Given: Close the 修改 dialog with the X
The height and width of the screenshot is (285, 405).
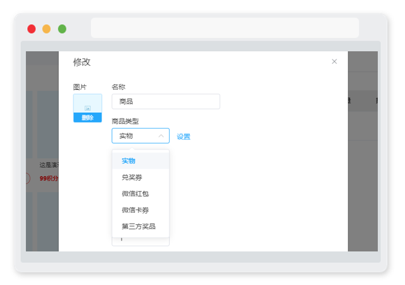Looking at the screenshot, I should (x=334, y=61).
